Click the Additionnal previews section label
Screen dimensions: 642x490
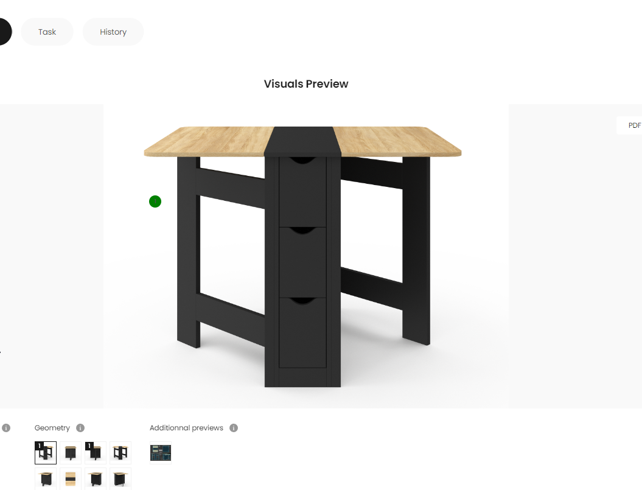click(186, 428)
